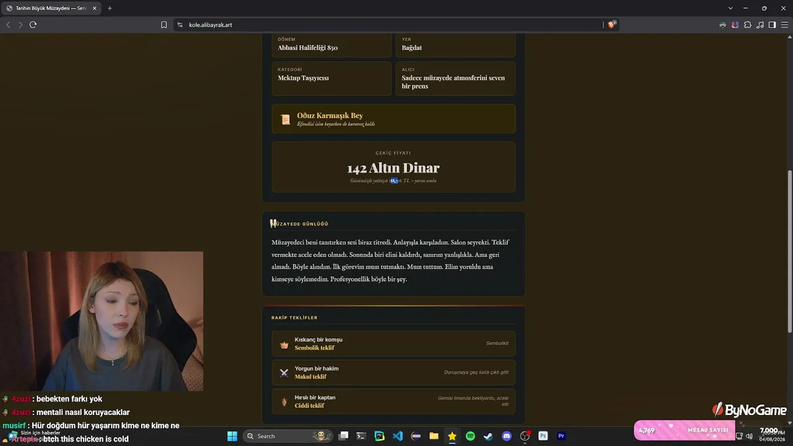
Task: Open Task View on the taskbar
Action: (343, 436)
